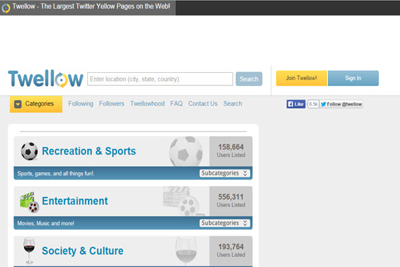Click the wine glass icon beside Society & Culture
Viewport: 400px width, 267px height.
point(29,251)
